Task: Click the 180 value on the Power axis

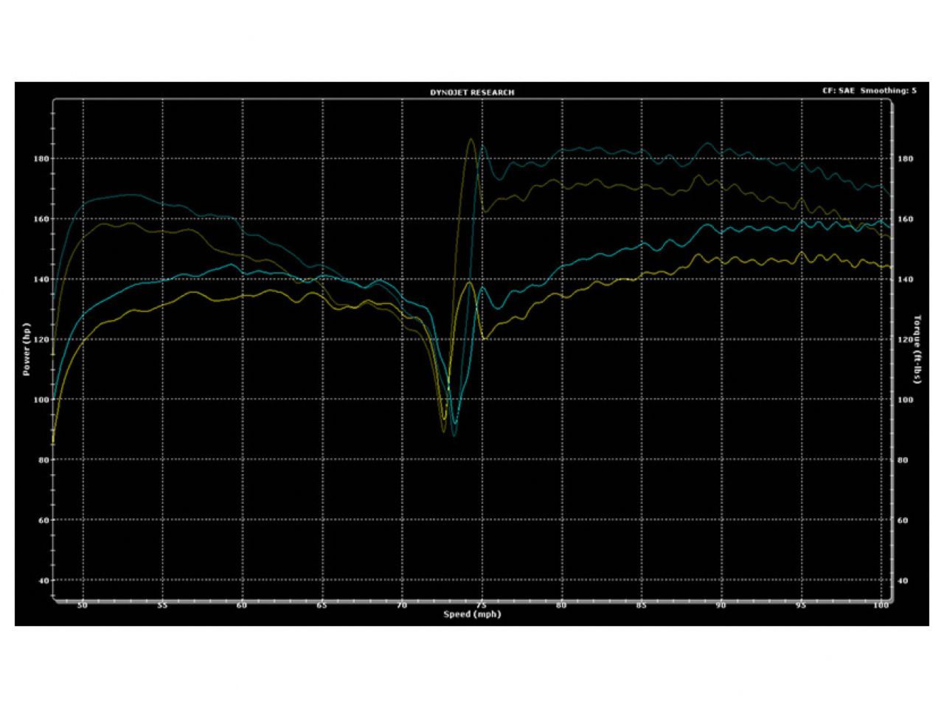Action: click(x=41, y=159)
